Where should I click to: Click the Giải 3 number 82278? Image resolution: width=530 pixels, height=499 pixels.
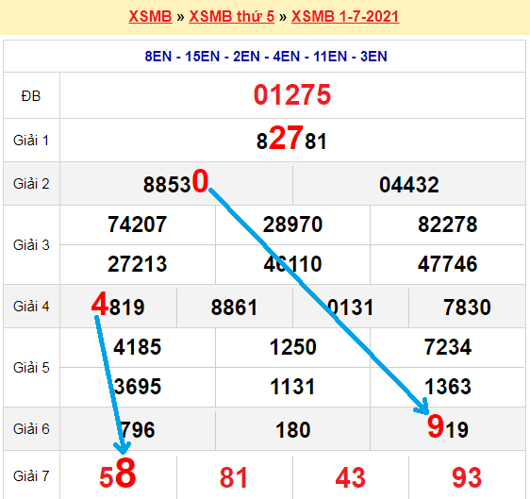(x=448, y=225)
